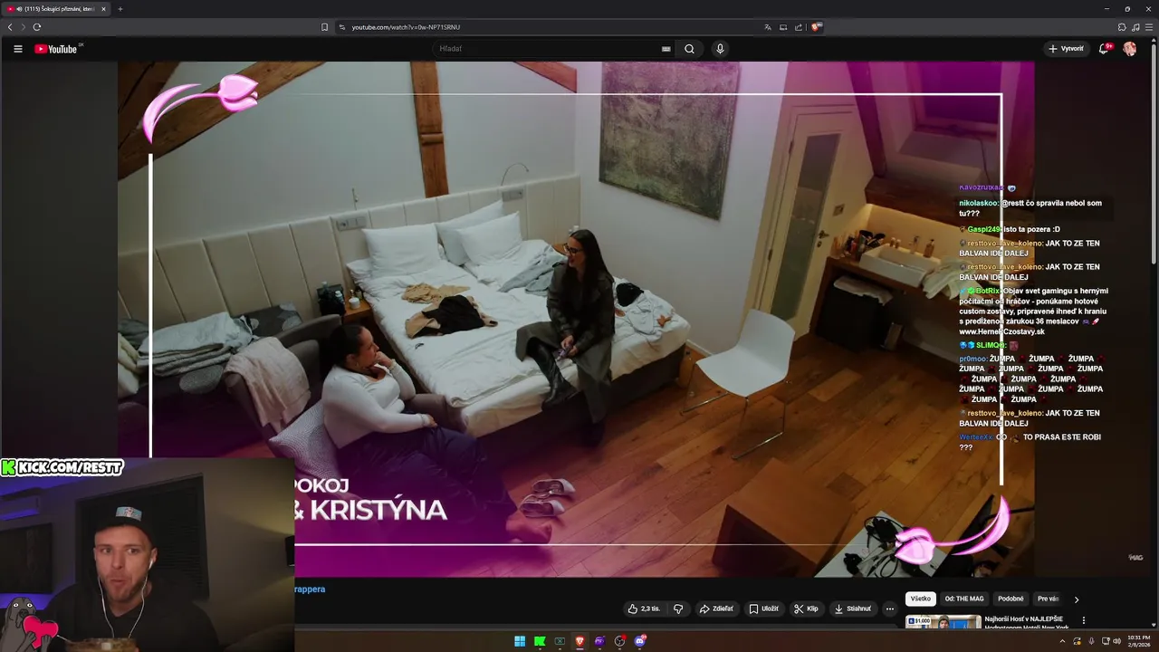Select the Podobné filter chip
1159x652 pixels.
[1011, 599]
